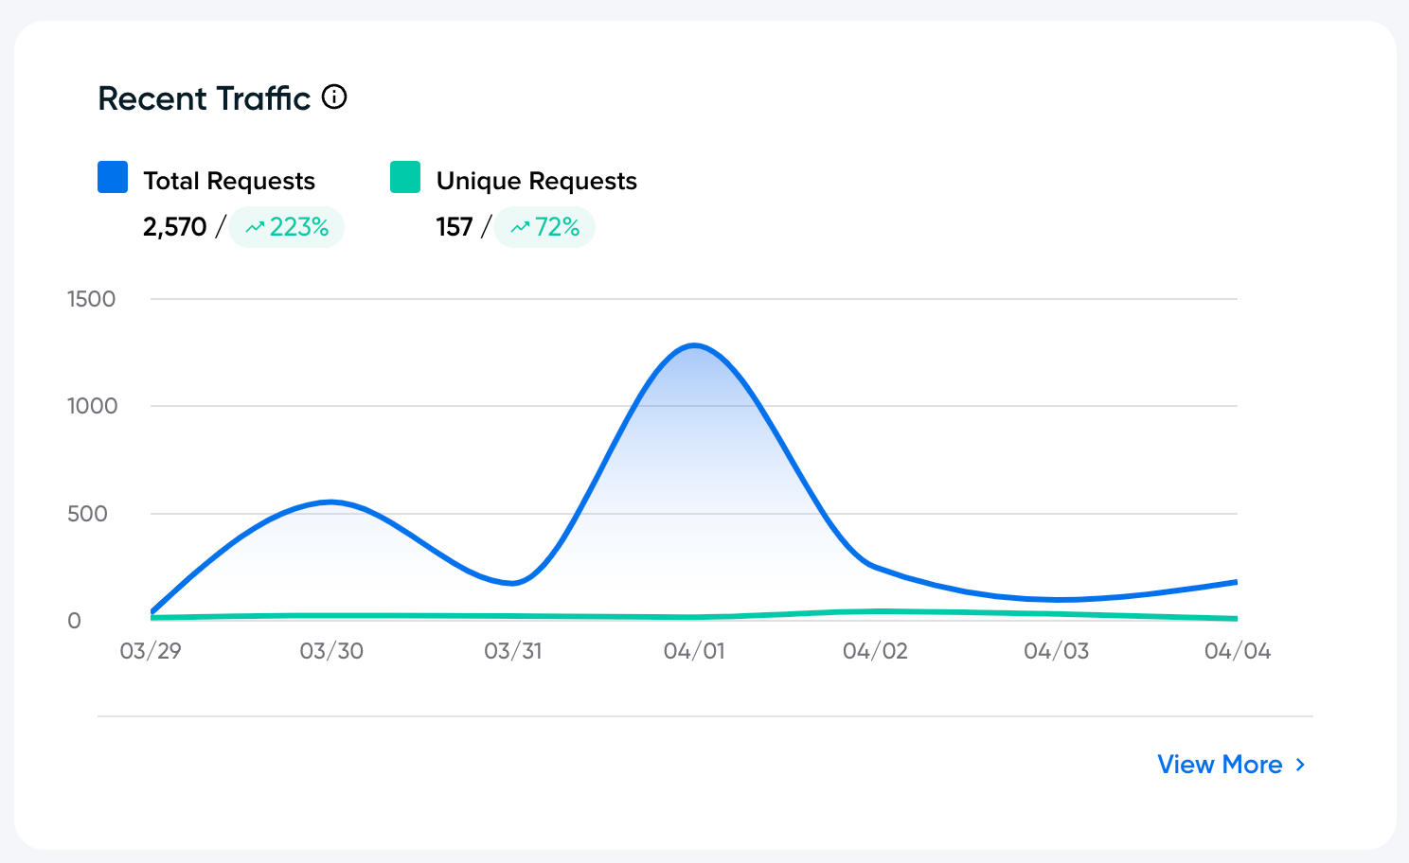1409x863 pixels.
Task: Click the 04/02 date label on the x-axis
Action: 875,651
